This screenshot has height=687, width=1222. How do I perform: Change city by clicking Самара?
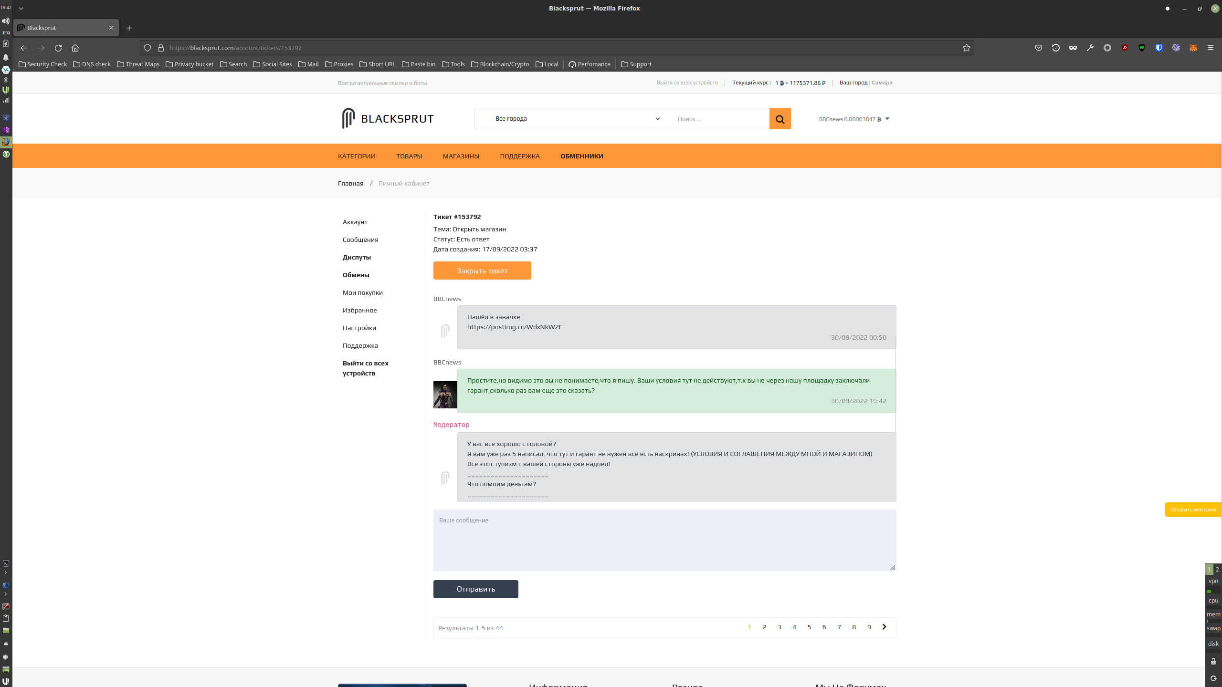[x=882, y=83]
